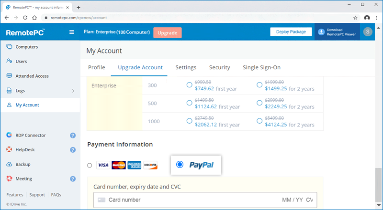This screenshot has width=383, height=210.
Task: Switch to the Single Sign-On tab
Action: (261, 67)
